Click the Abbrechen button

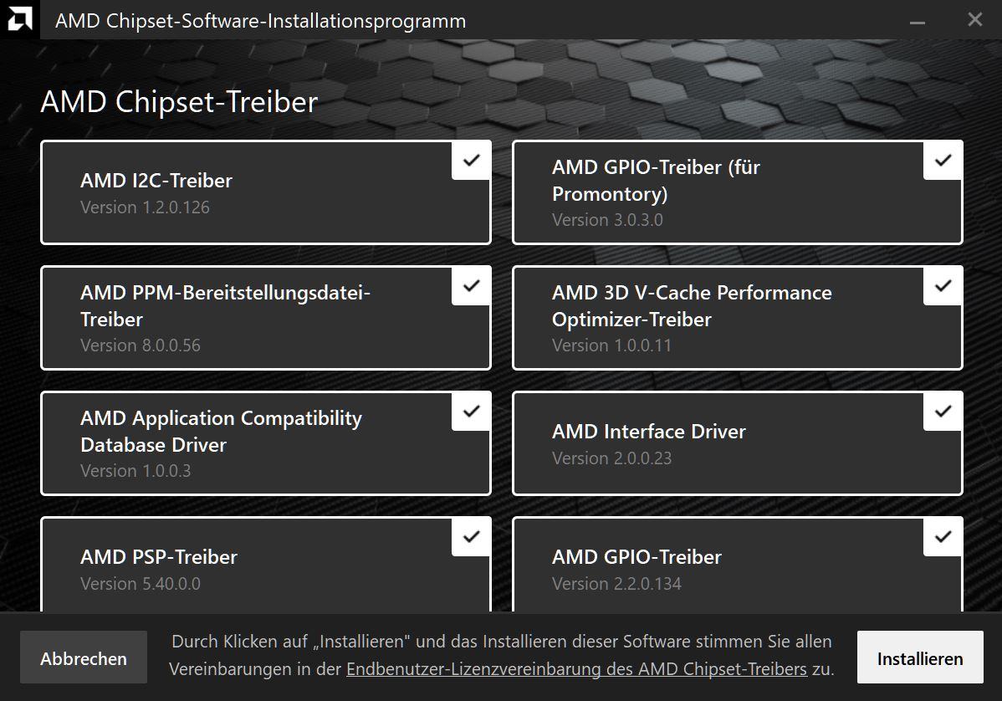point(84,658)
